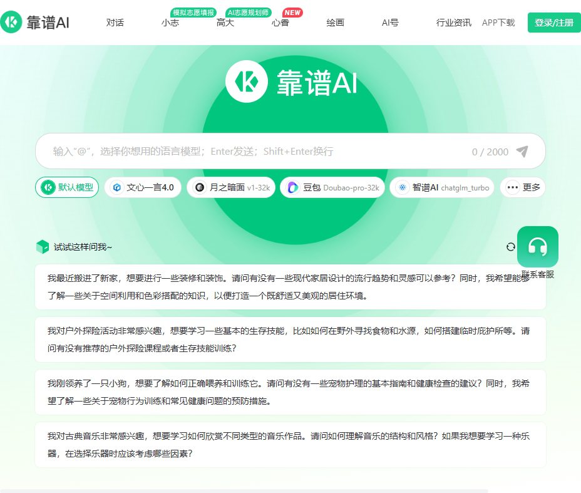
Task: Switch to the 豆包 model
Action: click(332, 187)
